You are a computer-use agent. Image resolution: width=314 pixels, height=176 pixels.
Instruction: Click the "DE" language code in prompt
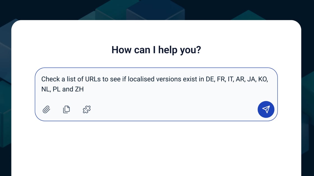pos(210,79)
